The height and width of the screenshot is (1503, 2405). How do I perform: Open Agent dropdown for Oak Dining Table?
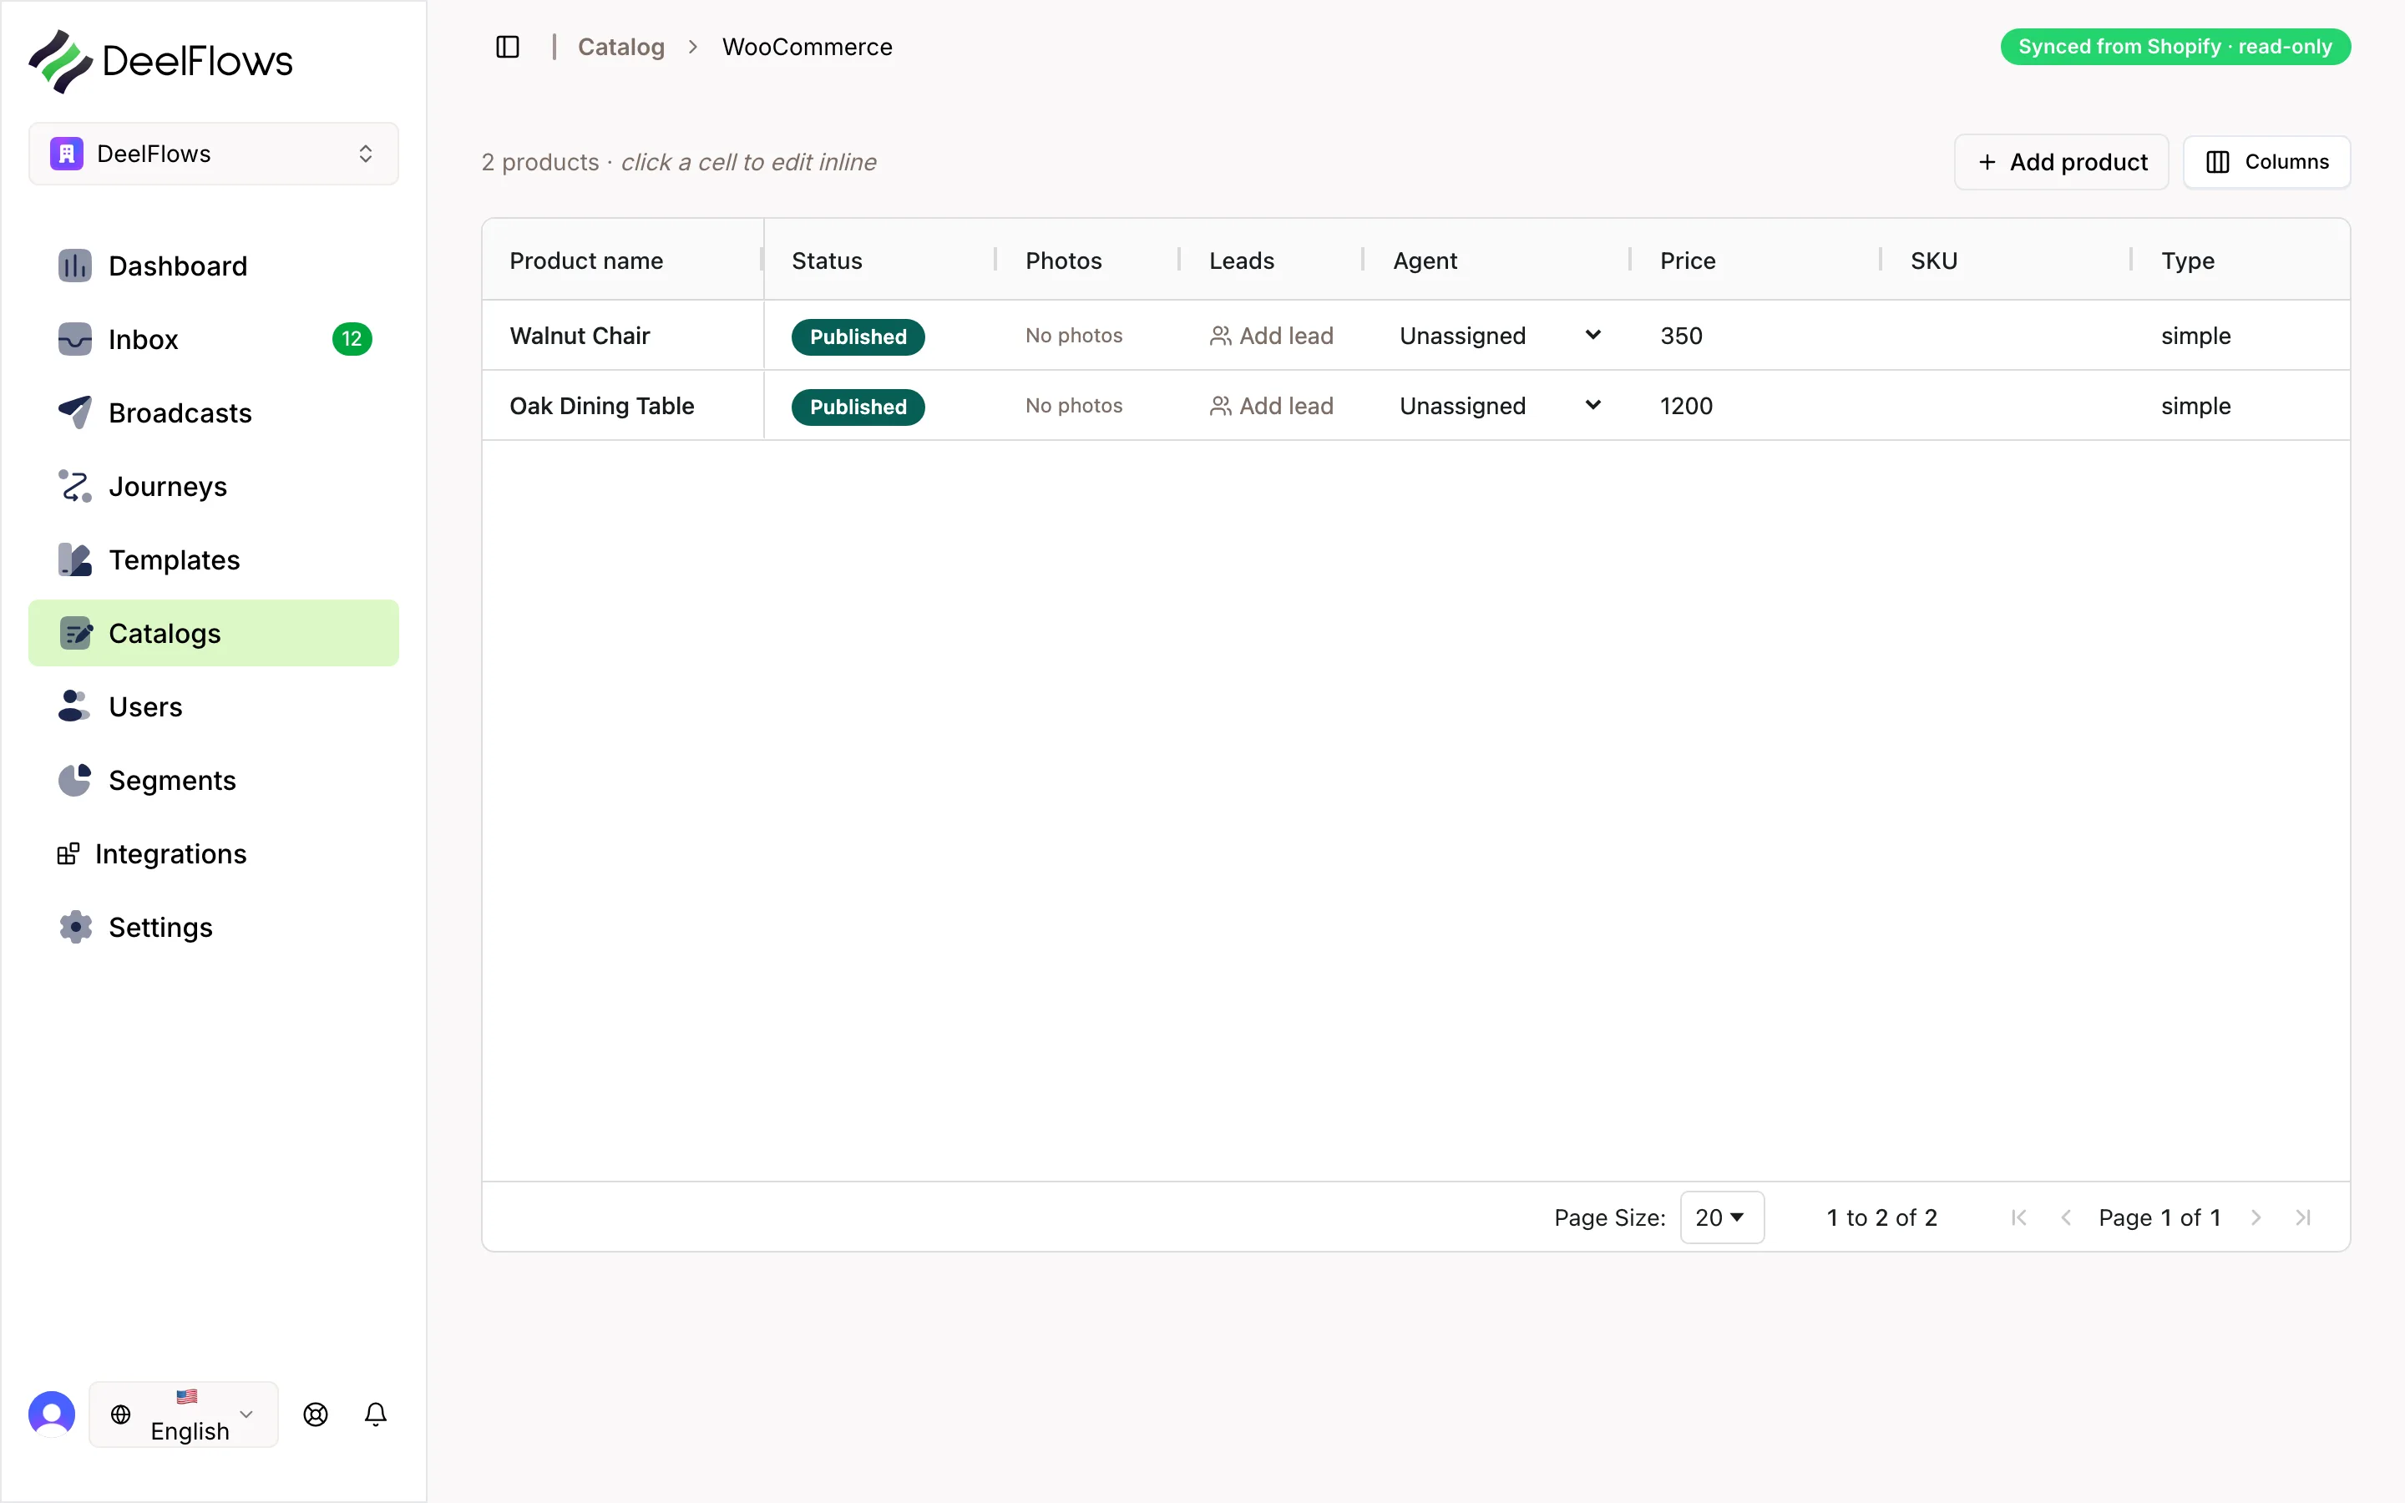[x=1500, y=406]
